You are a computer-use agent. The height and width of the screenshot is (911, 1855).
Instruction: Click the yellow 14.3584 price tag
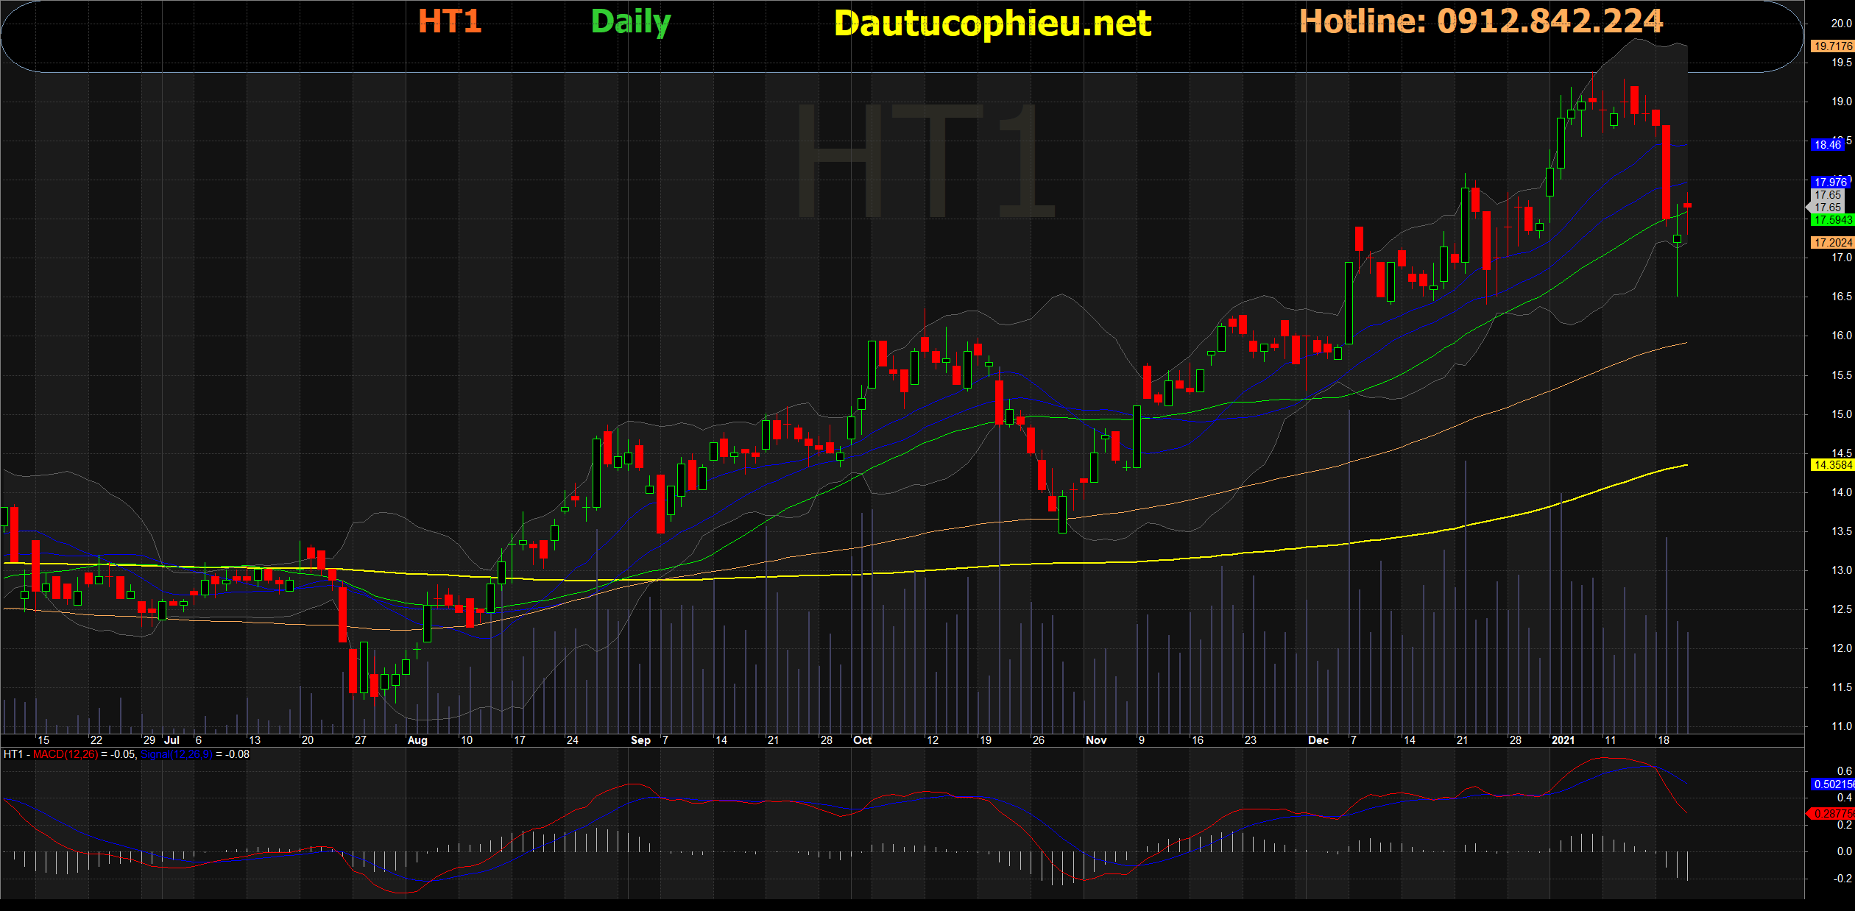[x=1831, y=464]
